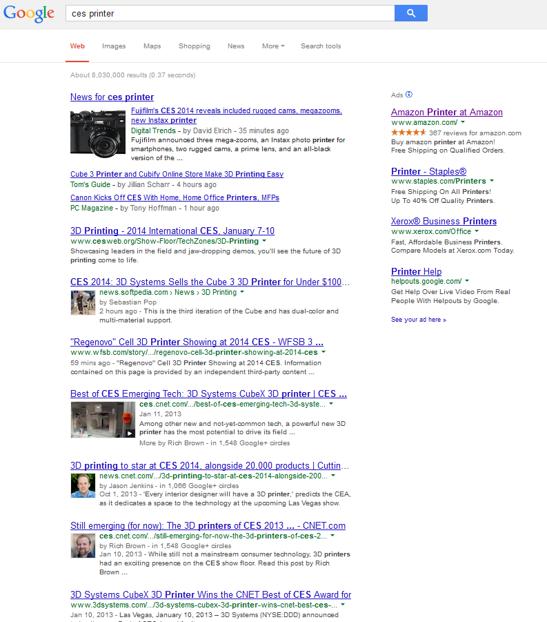Open CES 2014 3D Systems Cube 3 result

point(210,282)
